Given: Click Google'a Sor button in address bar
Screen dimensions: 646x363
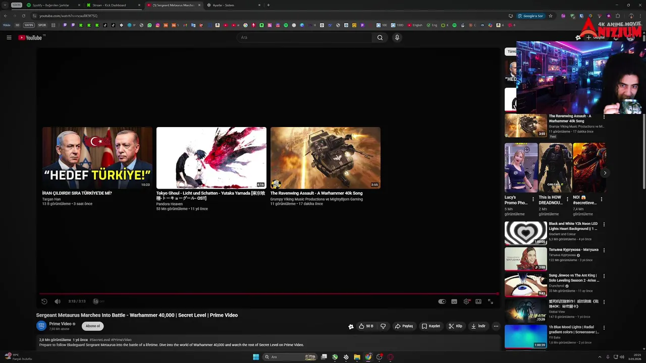Looking at the screenshot, I should (530, 16).
